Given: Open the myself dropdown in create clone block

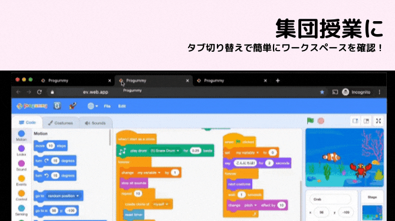Looking at the screenshot, I should [161, 205].
